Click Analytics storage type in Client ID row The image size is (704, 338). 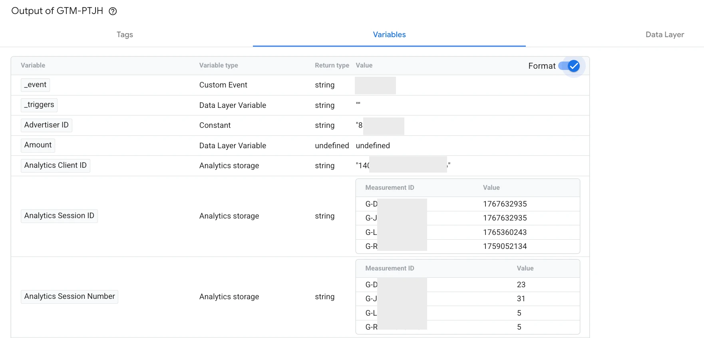click(x=229, y=166)
